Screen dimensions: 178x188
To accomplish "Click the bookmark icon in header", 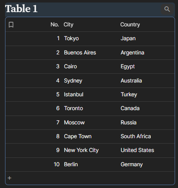I will pos(11,25).
